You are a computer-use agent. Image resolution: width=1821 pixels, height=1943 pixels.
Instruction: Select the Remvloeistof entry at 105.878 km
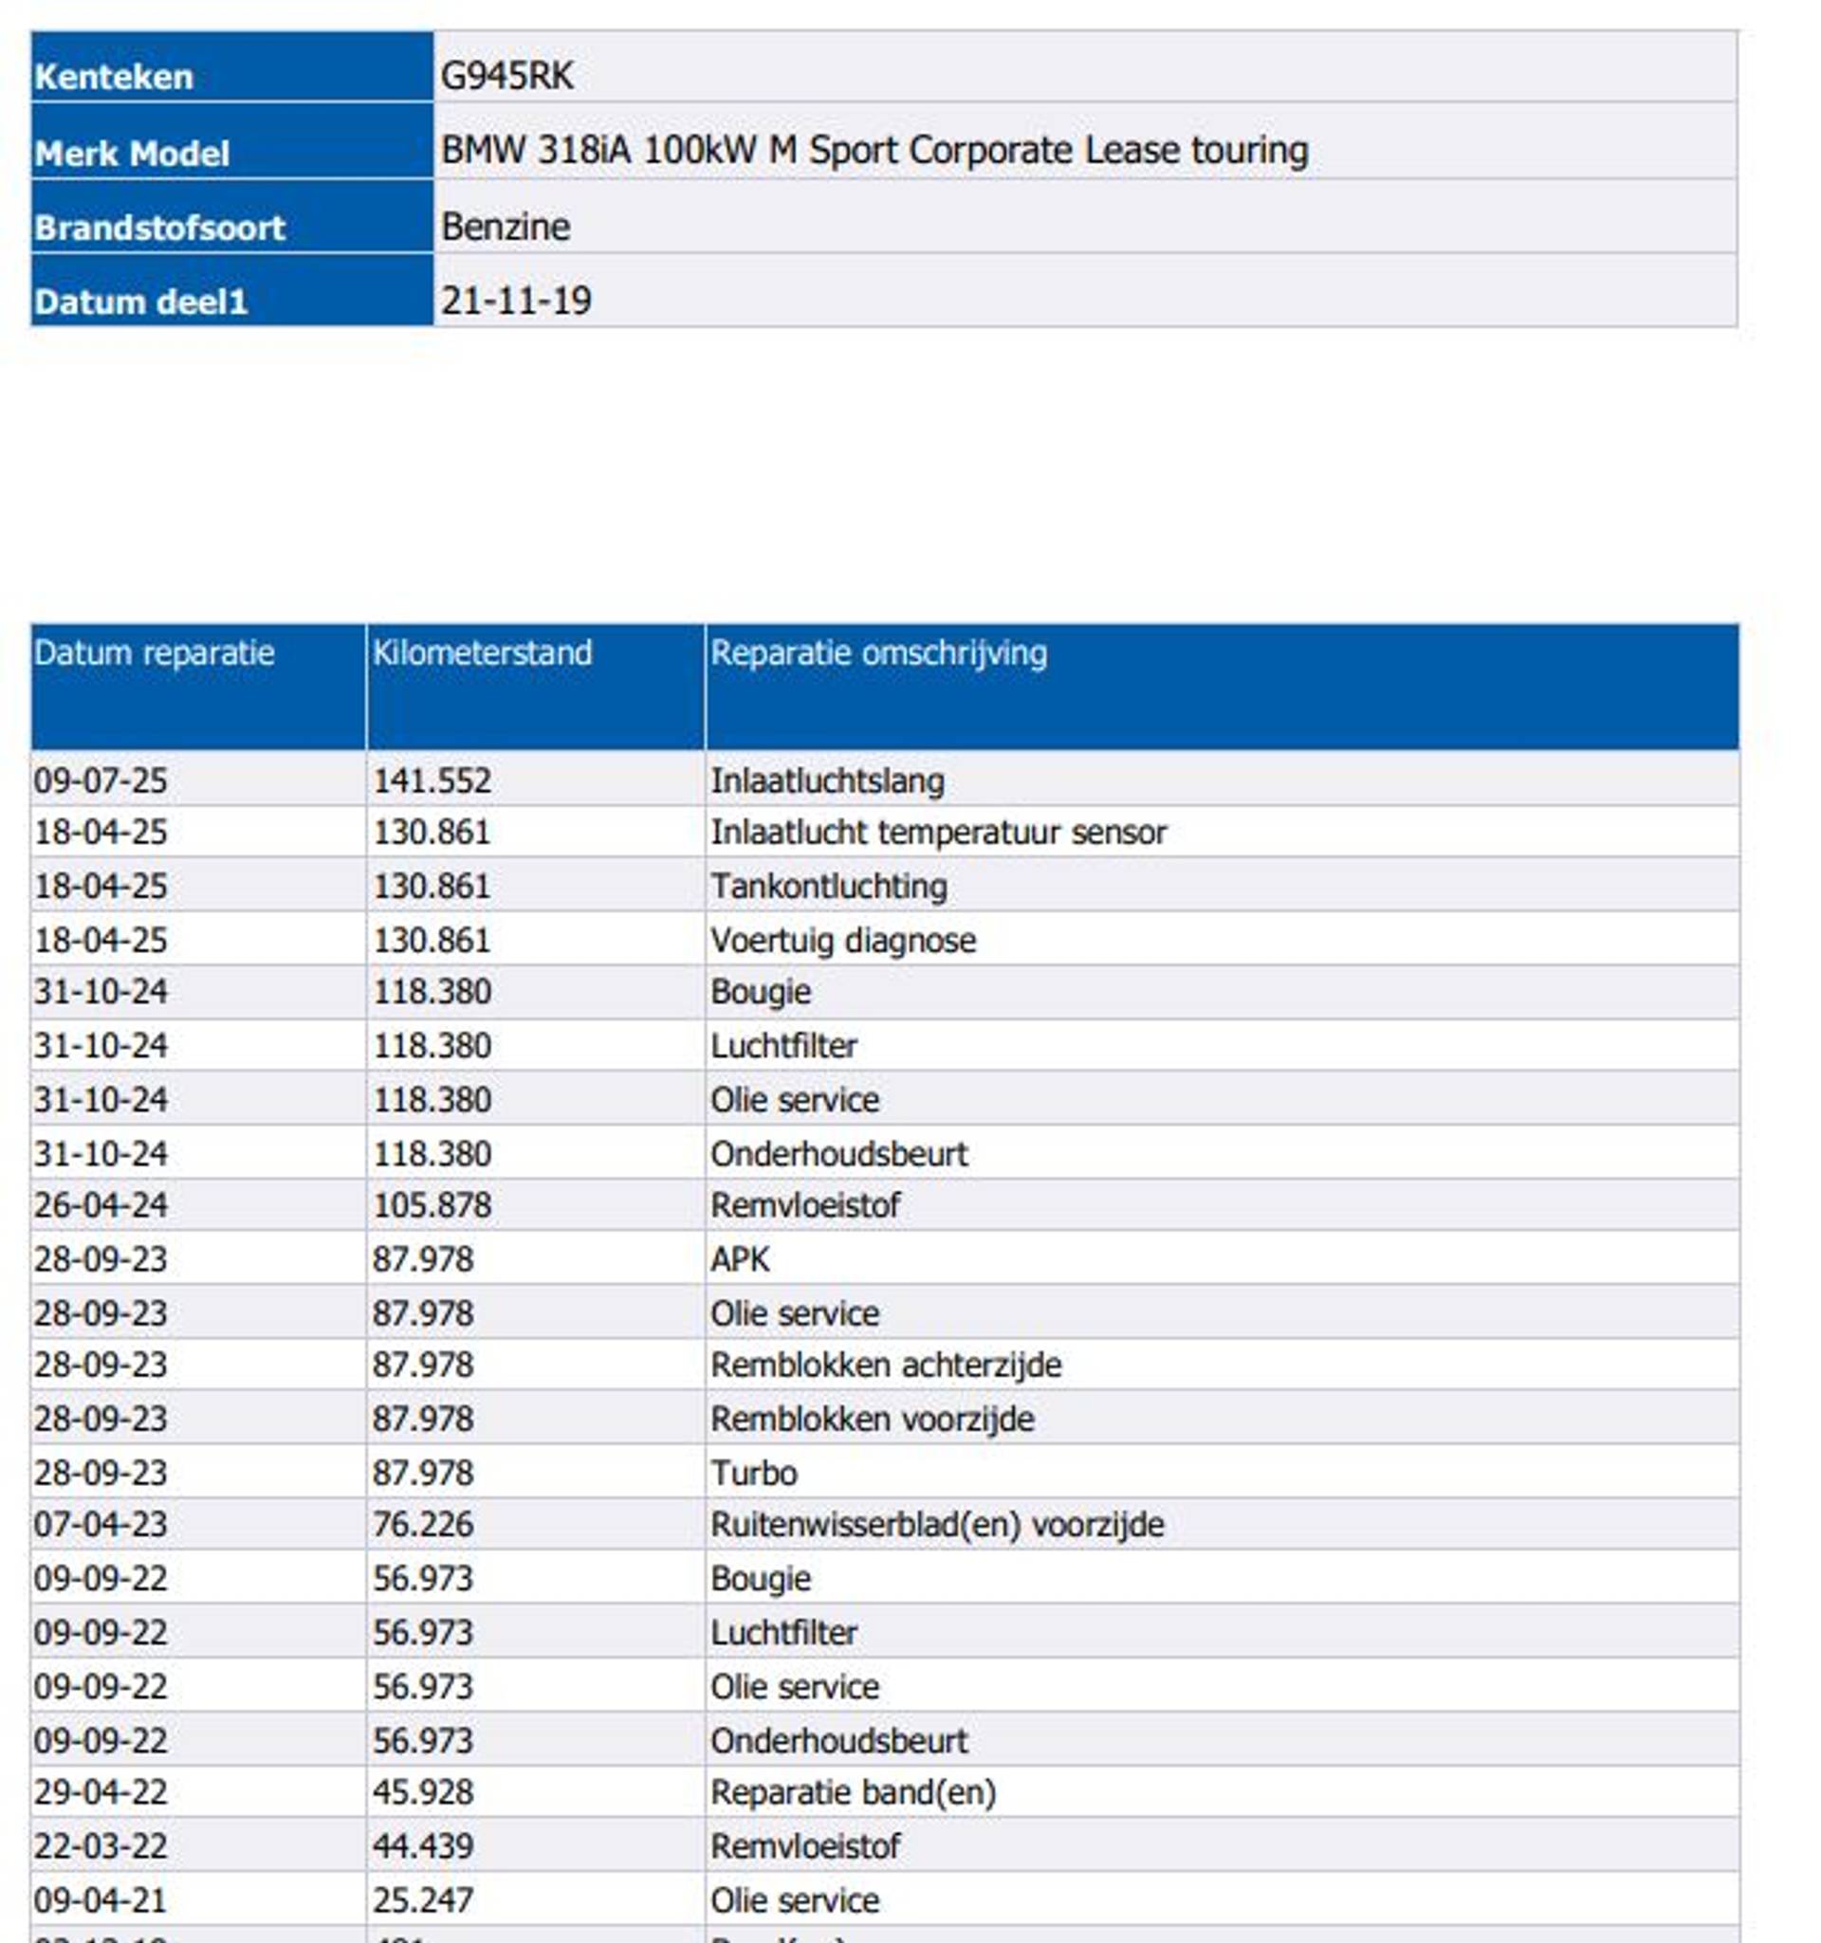pyautogui.click(x=804, y=1204)
